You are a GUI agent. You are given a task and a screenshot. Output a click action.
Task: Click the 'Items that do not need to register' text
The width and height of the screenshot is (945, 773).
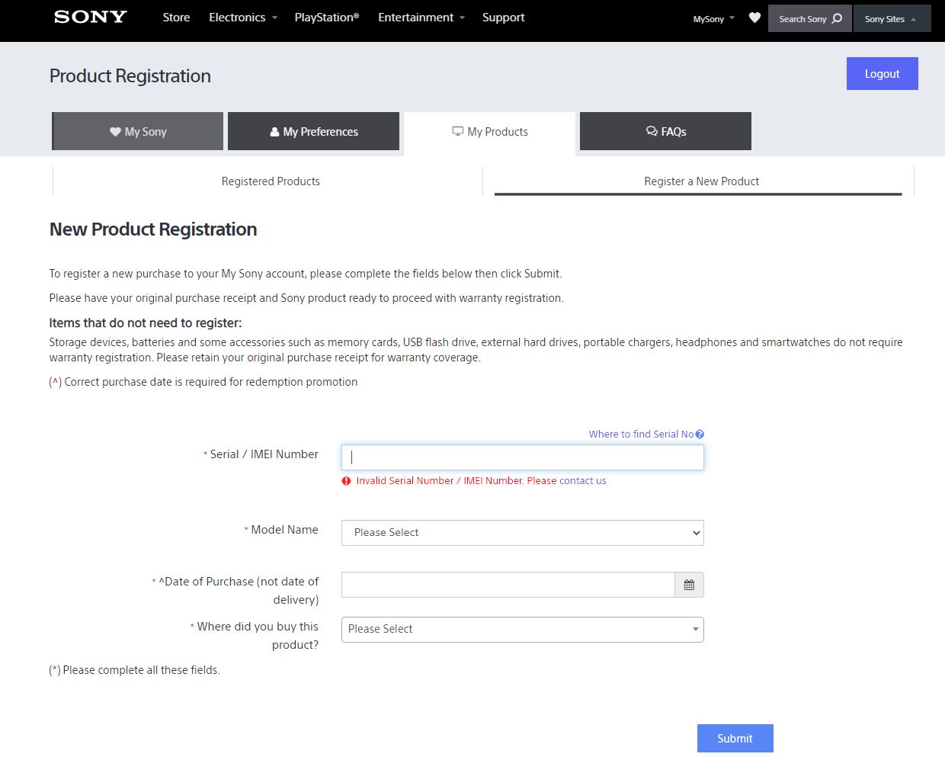click(146, 323)
